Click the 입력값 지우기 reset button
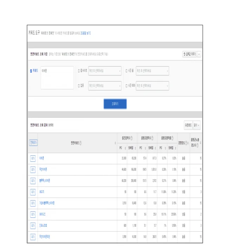 [189, 54]
